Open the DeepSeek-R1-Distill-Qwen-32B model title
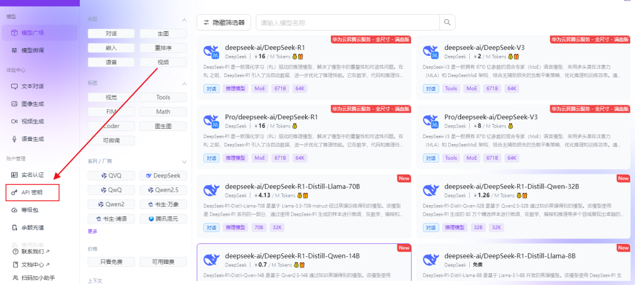 pyautogui.click(x=512, y=187)
